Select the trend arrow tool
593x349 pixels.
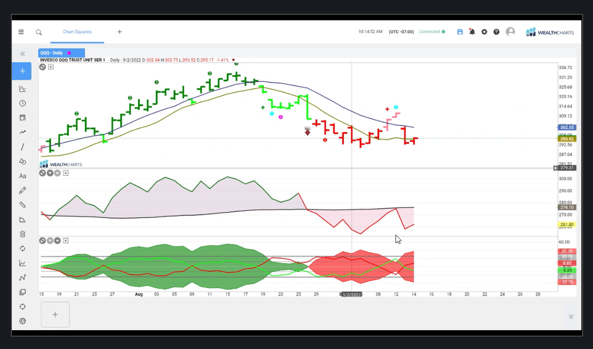point(23,132)
